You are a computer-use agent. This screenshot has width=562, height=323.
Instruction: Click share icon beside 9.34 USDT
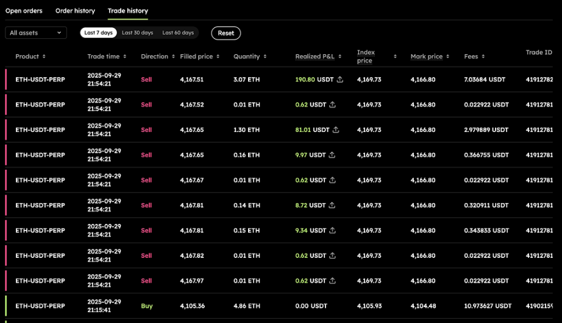(x=332, y=231)
